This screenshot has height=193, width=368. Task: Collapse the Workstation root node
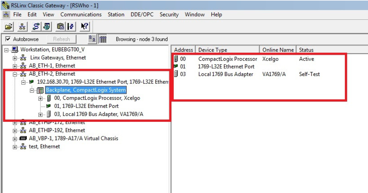pos(6,50)
